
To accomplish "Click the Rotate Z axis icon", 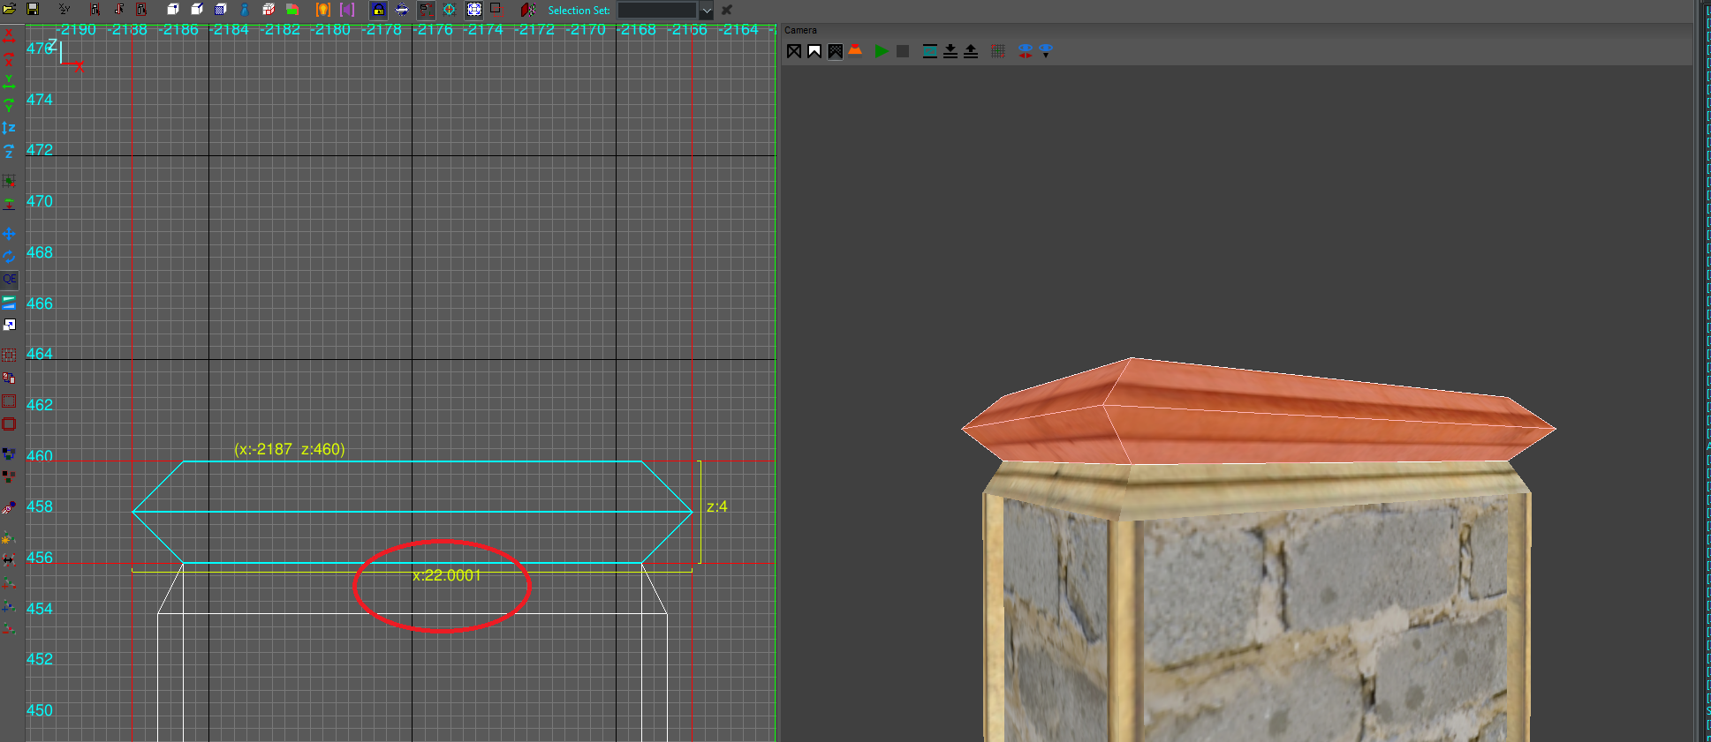I will [9, 151].
